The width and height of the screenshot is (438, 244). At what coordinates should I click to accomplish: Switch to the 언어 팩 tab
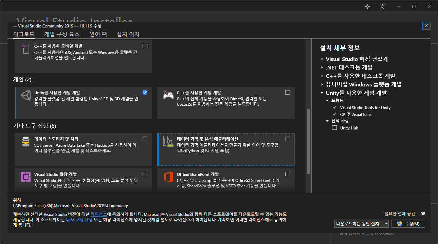pos(98,34)
